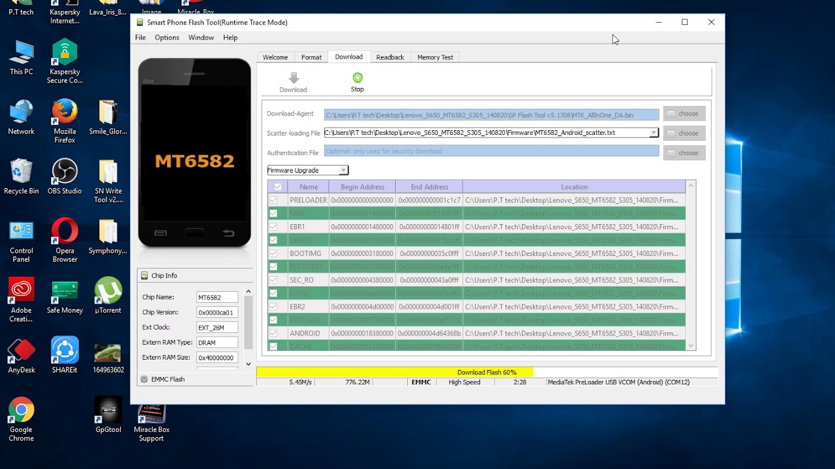Click the Extern RAM Size value field
This screenshot has width=835, height=469.
coord(217,358)
